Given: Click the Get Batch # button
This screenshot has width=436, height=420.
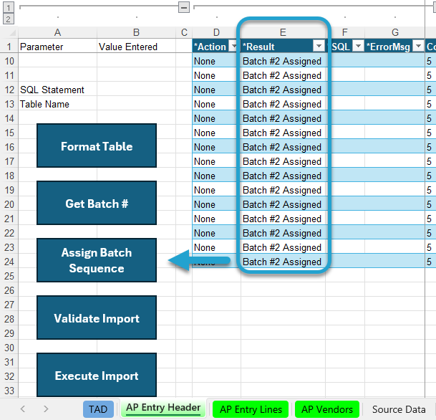Looking at the screenshot, I should point(97,203).
